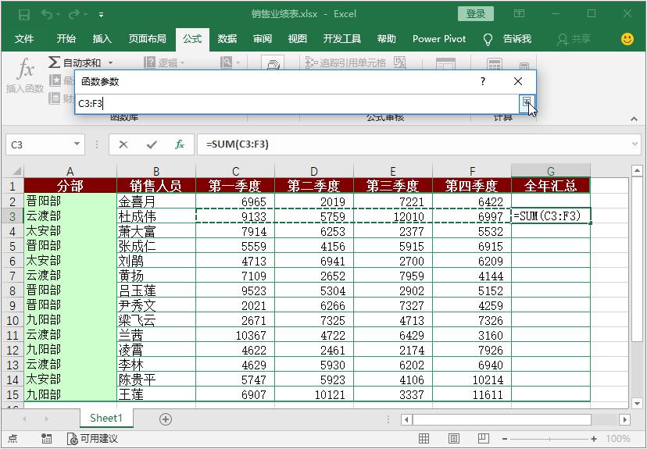Click the 插入函数 fx ribbon icon
Viewport: 647px width, 449px height.
(x=25, y=77)
